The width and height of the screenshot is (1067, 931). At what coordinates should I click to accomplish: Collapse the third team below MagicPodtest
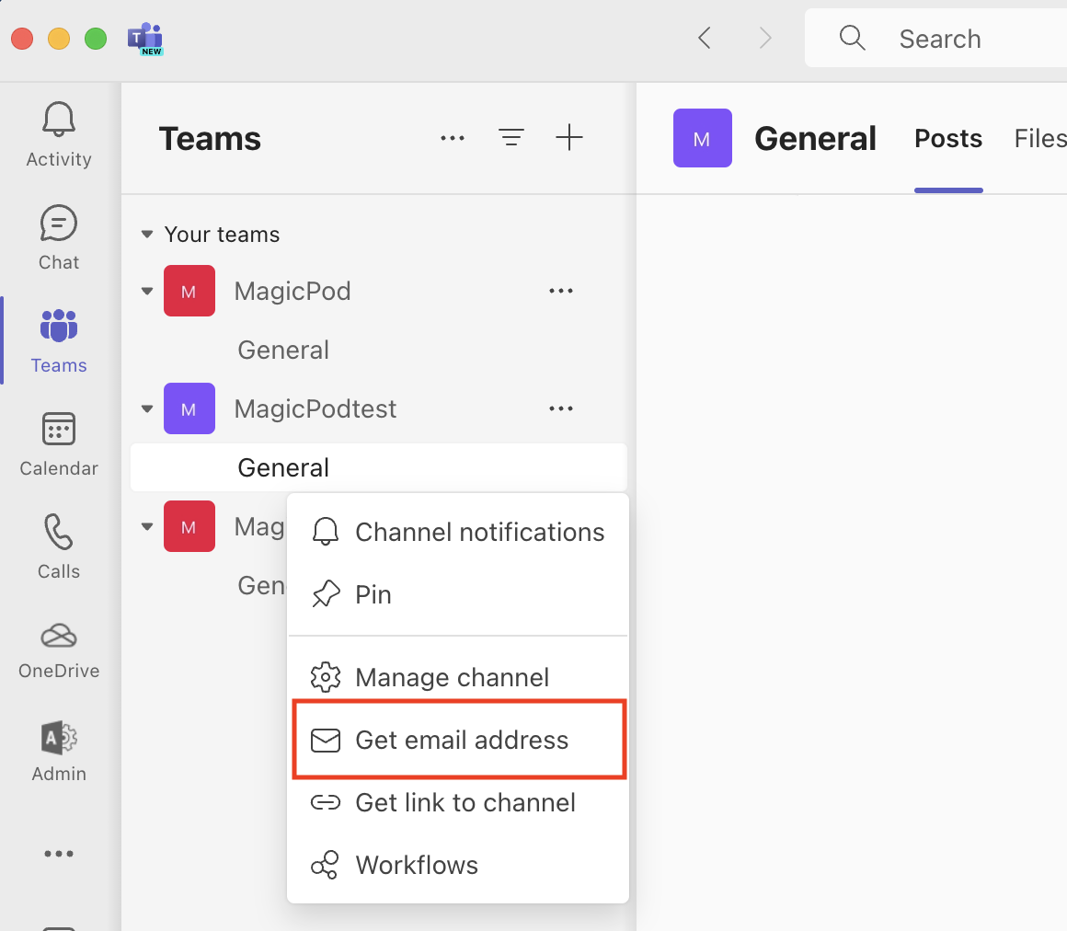point(147,527)
